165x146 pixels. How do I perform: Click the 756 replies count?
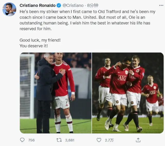[x=31, y=140]
